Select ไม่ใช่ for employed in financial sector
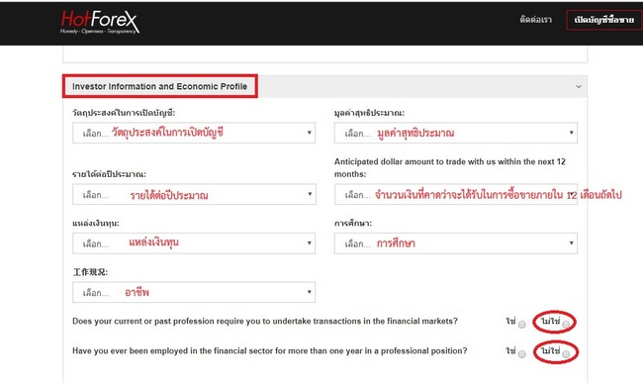This screenshot has height=383, width=643. [566, 354]
